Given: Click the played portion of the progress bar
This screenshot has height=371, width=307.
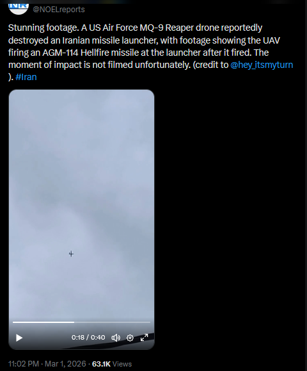Looking at the screenshot, I should 43,322.
